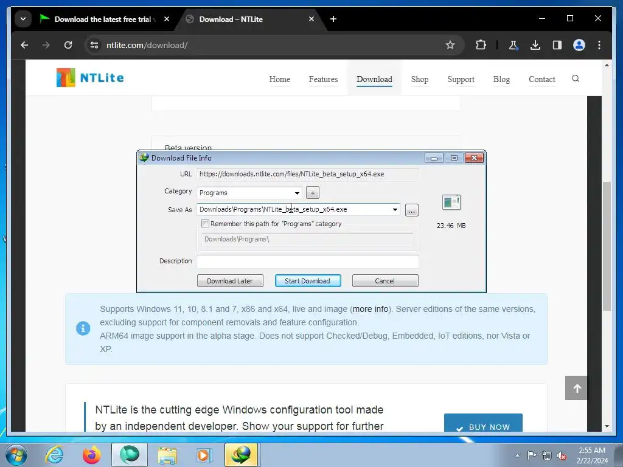
Task: Reload the ntlite.com page
Action: pos(68,45)
